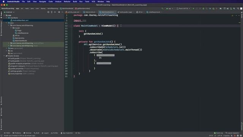Toggle the Project side tool window tab

click(1, 15)
